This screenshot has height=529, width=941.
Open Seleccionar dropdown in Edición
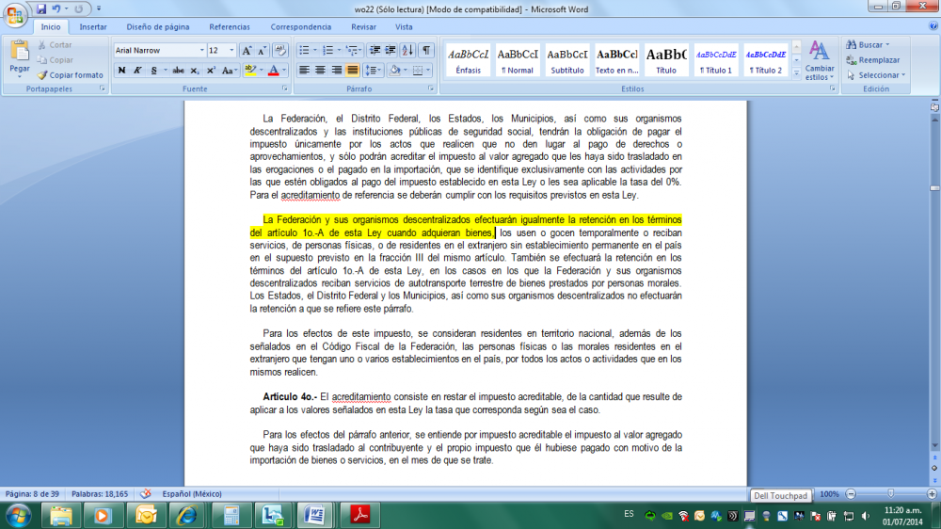(x=876, y=75)
